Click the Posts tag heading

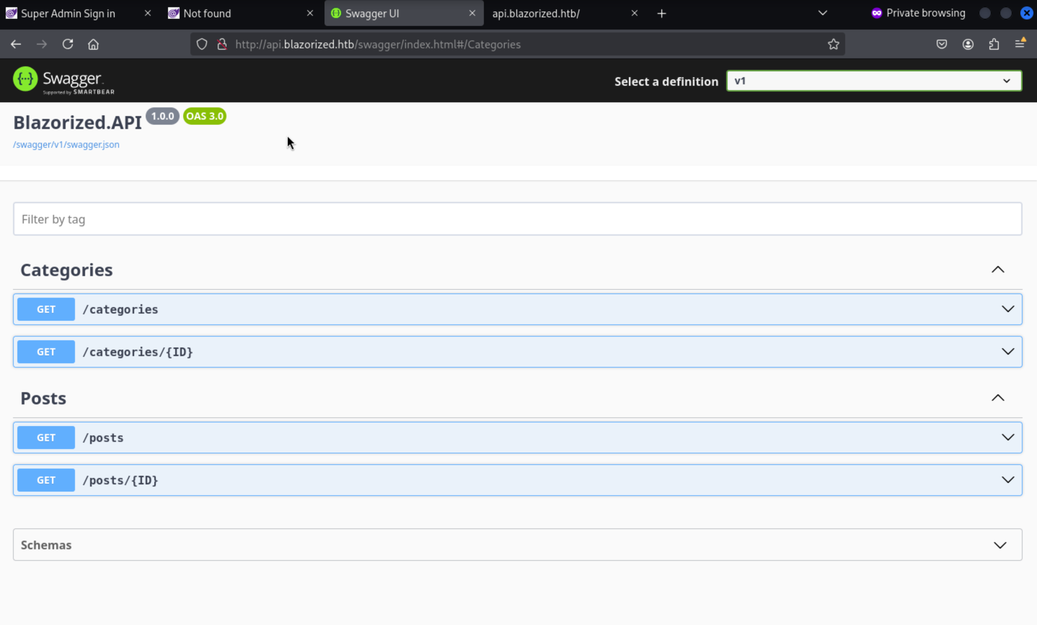point(43,398)
